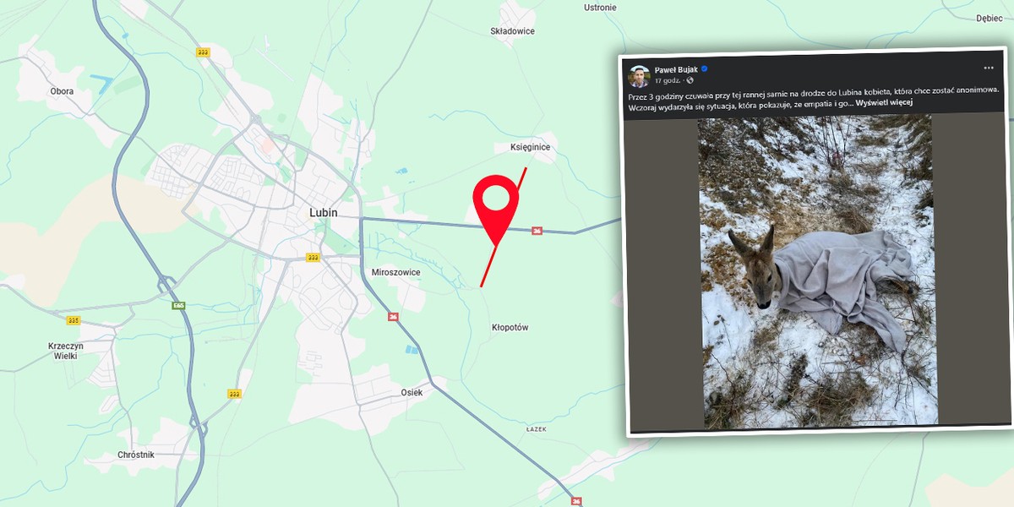1014x507 pixels.
Task: Click the red 36 shield right of the pin
Action: (537, 231)
